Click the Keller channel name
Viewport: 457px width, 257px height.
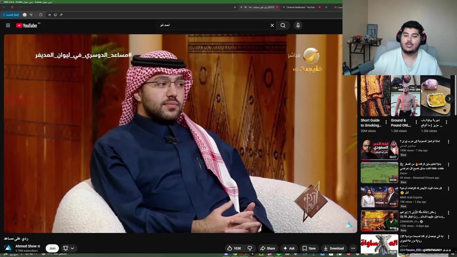coord(403,173)
